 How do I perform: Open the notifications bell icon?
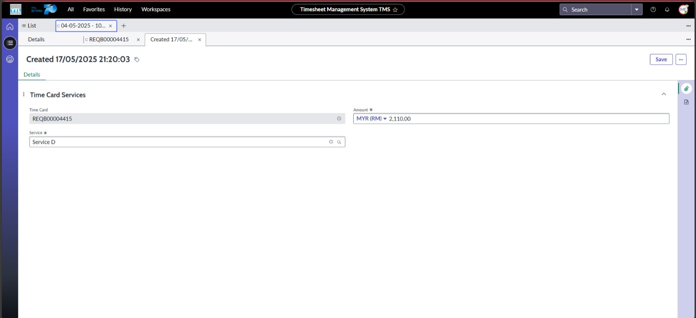coord(667,10)
